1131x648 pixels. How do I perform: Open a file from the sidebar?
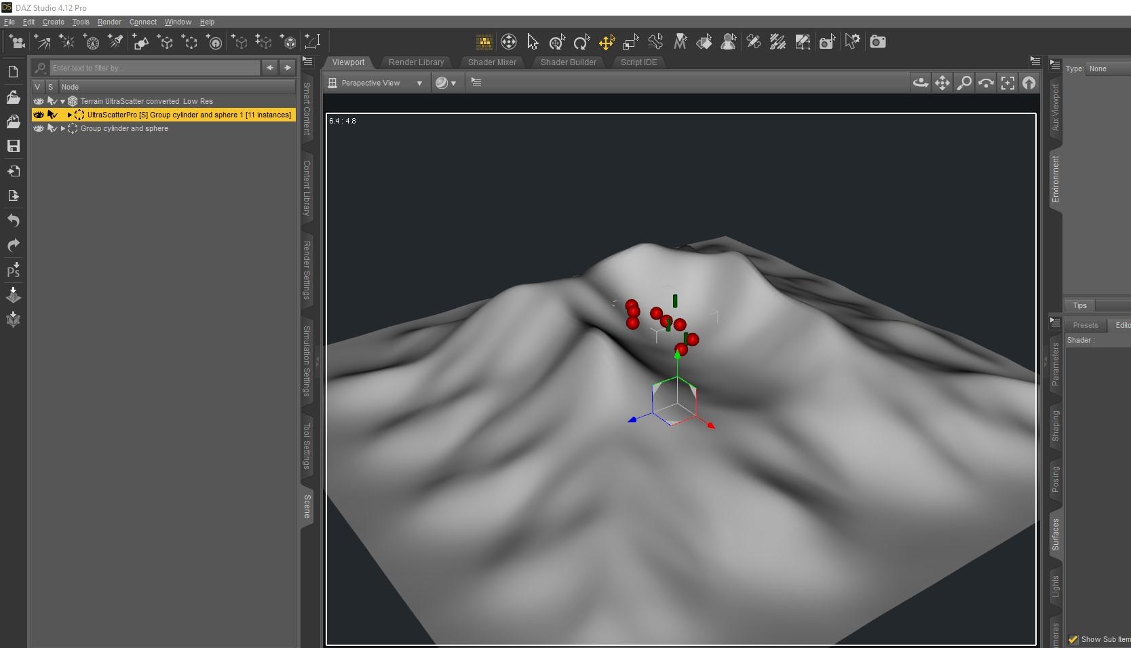point(13,97)
